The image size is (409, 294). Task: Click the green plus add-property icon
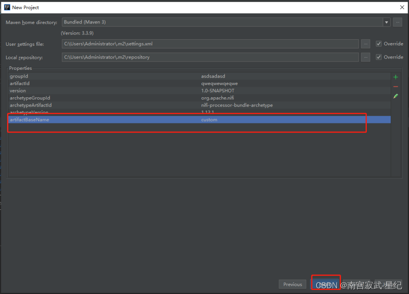(395, 77)
